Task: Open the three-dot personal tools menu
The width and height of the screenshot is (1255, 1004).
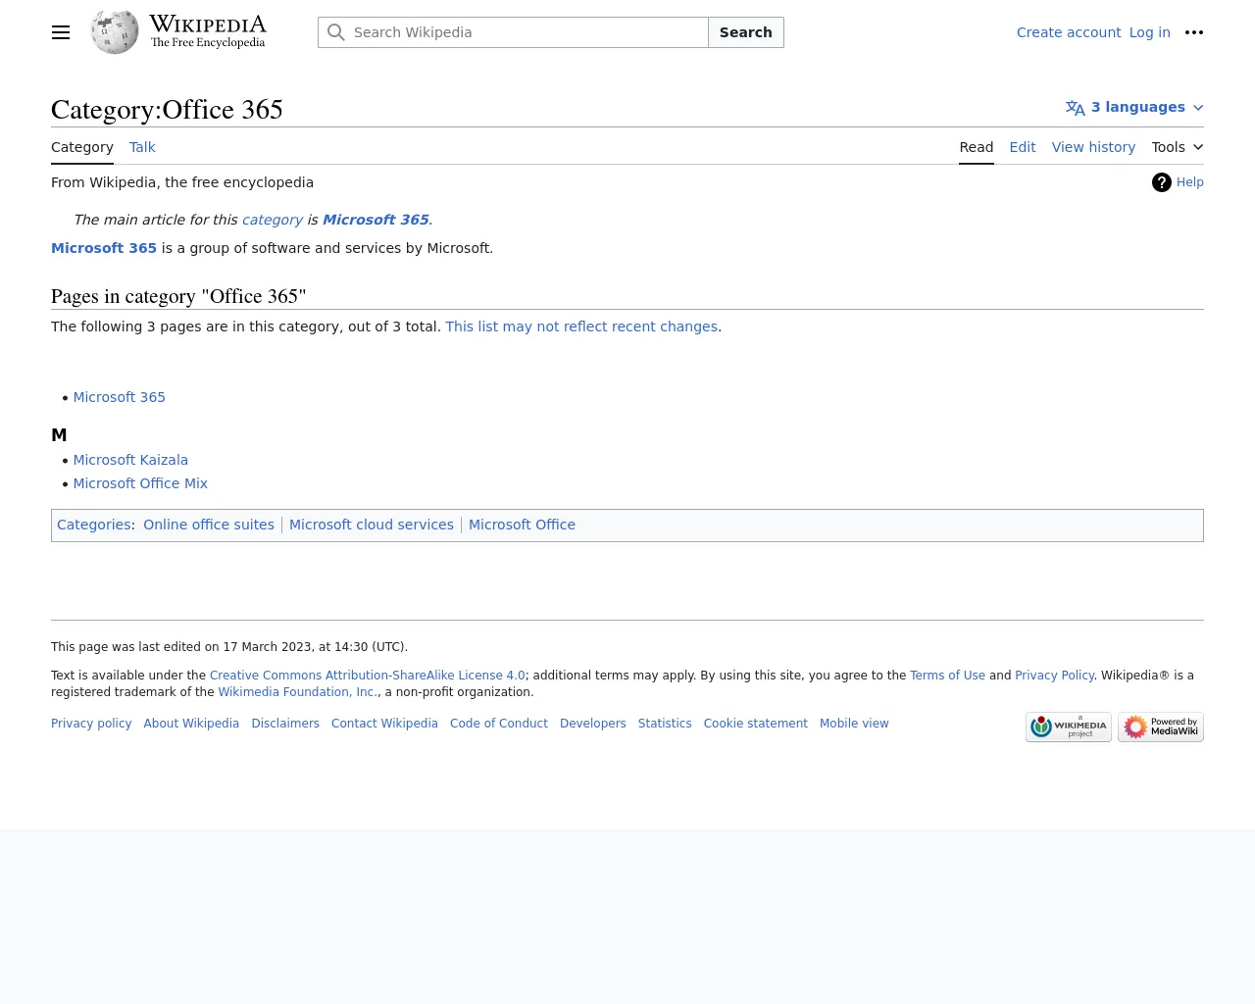Action: 1193,32
